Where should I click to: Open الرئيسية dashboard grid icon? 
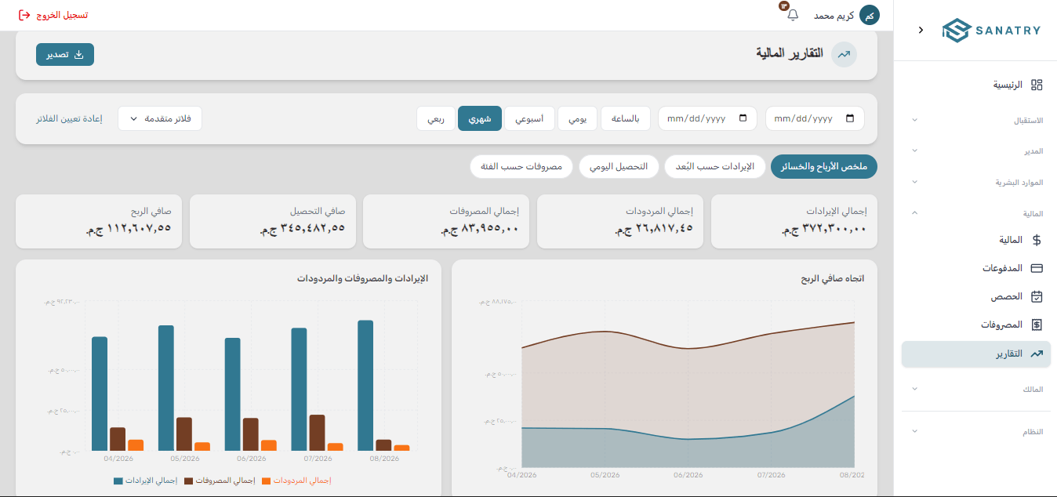point(1037,85)
